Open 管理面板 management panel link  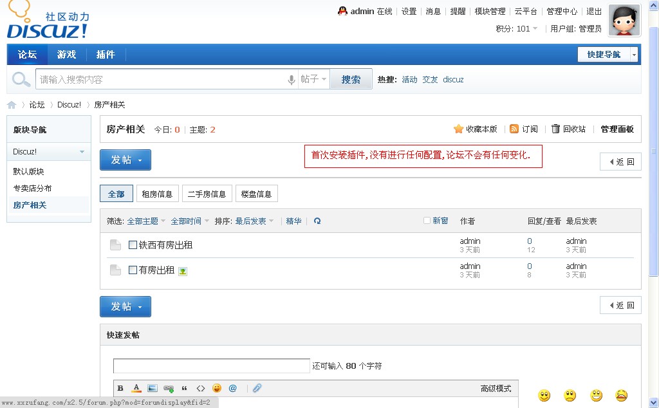[617, 129]
